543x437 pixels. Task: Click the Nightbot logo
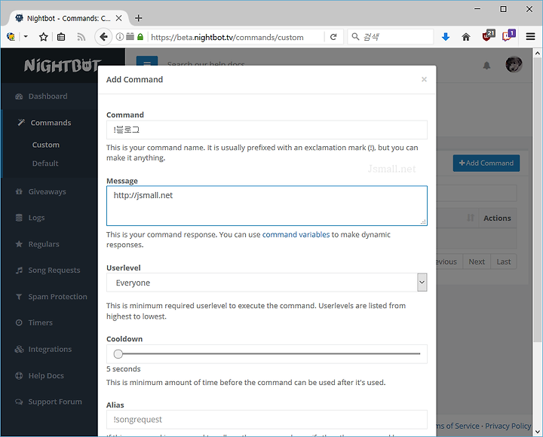[63, 66]
